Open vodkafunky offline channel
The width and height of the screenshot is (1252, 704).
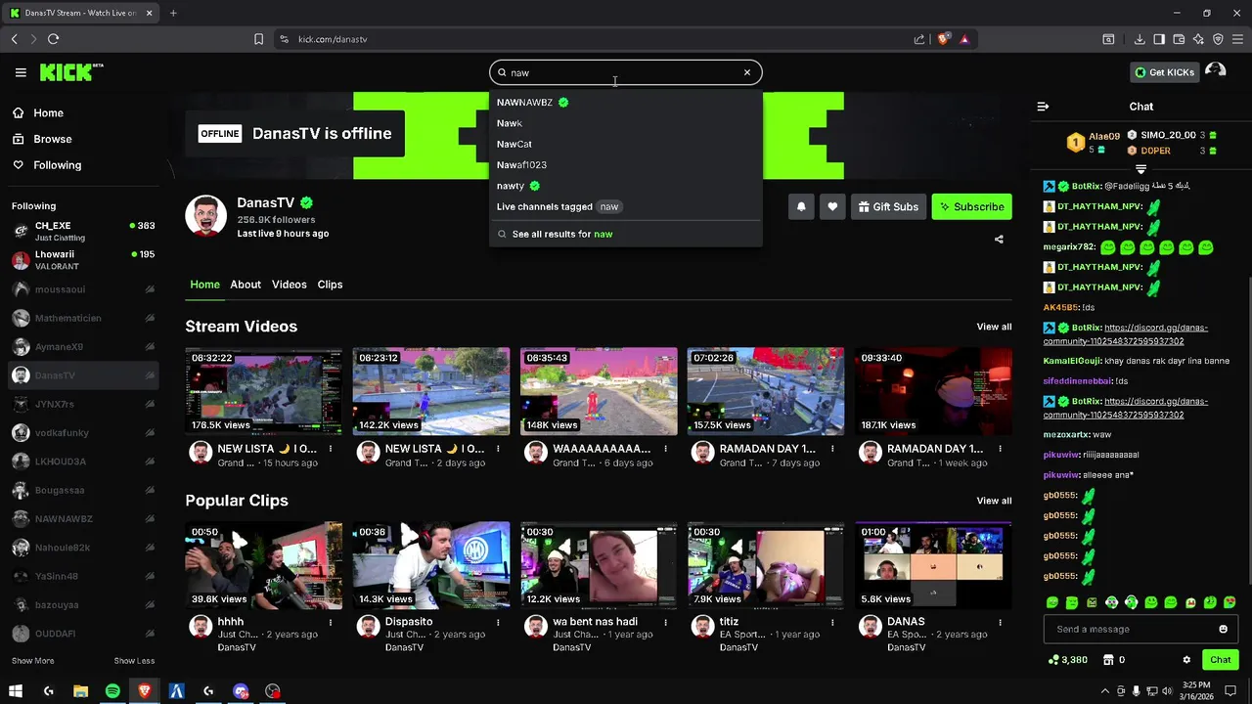coord(82,432)
